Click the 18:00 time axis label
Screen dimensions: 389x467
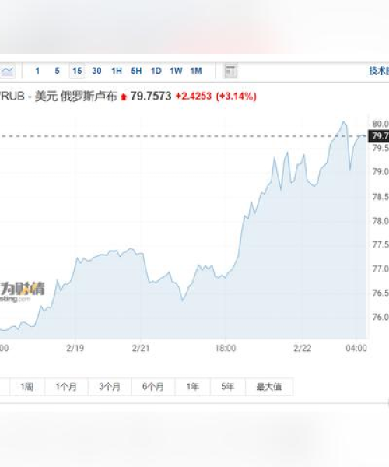point(226,348)
